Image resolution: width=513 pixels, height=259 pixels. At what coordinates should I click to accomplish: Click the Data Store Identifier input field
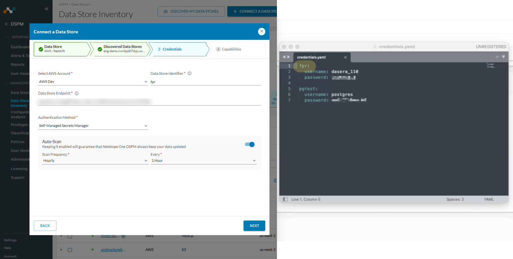[206, 82]
